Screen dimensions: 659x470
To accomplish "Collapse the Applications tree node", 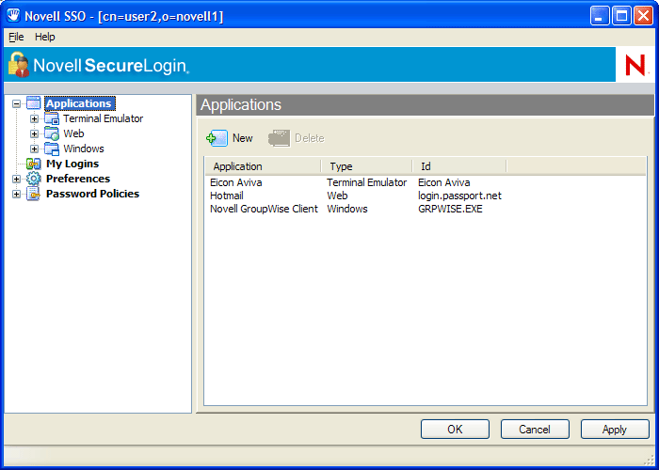I will tap(16, 103).
